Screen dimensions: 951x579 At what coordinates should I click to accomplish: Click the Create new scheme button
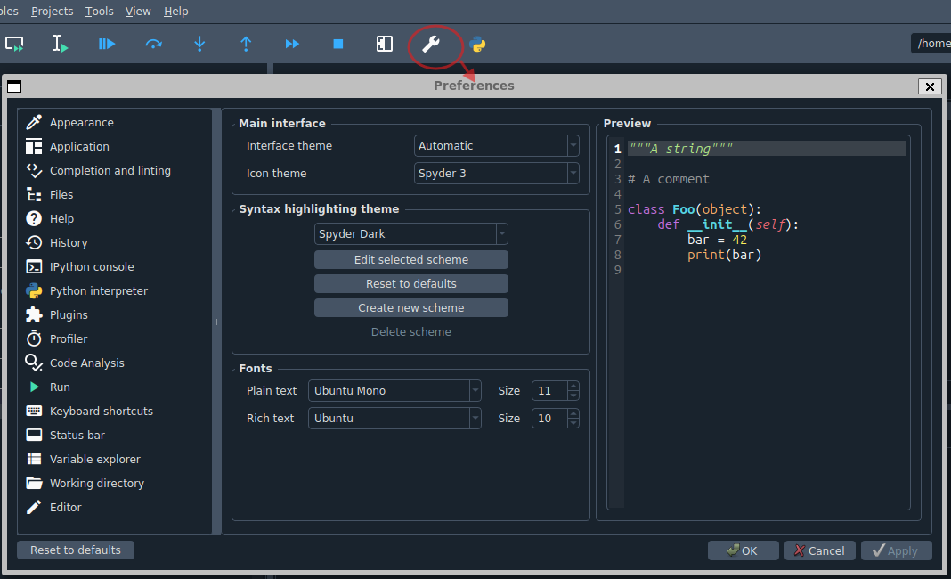(410, 308)
